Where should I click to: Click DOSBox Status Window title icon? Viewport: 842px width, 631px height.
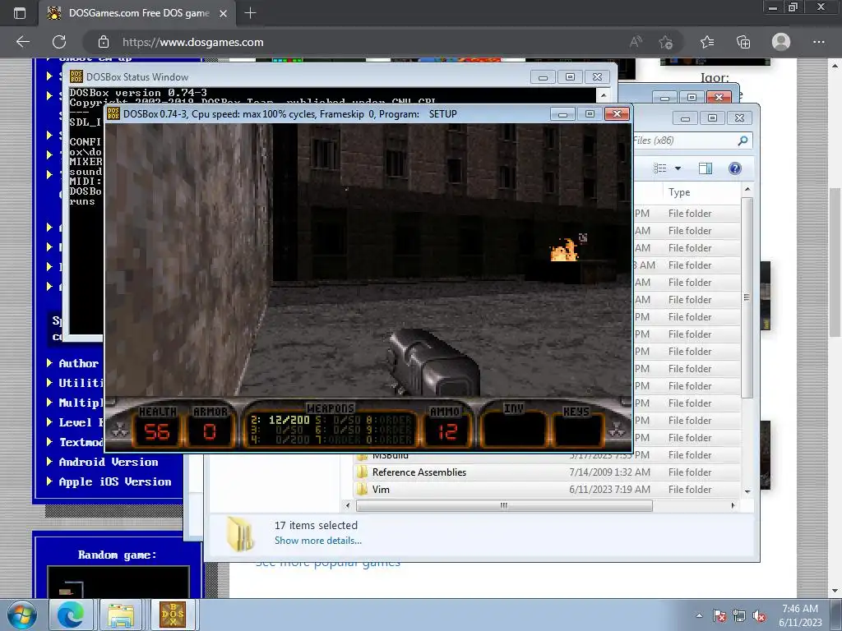pos(76,76)
